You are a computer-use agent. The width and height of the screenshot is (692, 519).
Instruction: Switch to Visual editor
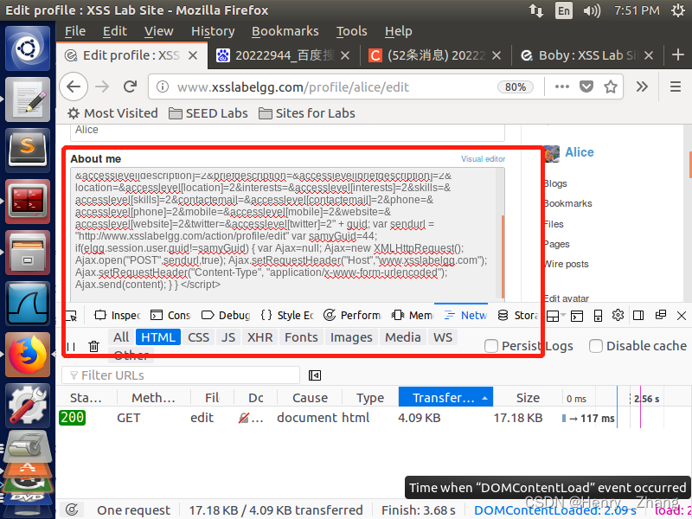point(484,159)
